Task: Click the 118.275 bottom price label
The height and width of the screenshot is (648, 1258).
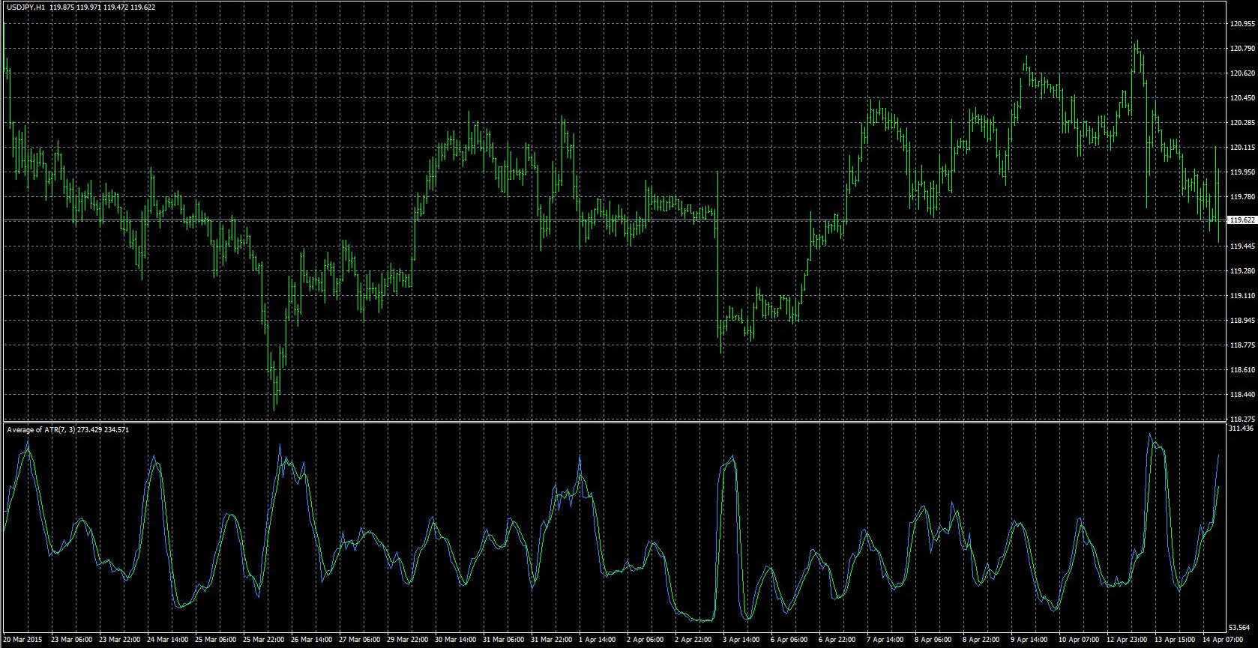Action: pyautogui.click(x=1242, y=419)
